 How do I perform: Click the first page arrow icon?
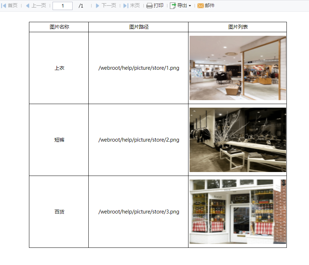(x=4, y=5)
